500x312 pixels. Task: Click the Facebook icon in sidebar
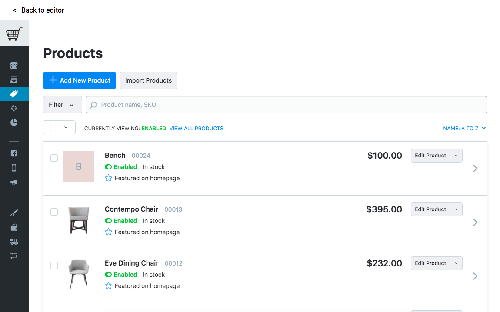[14, 153]
